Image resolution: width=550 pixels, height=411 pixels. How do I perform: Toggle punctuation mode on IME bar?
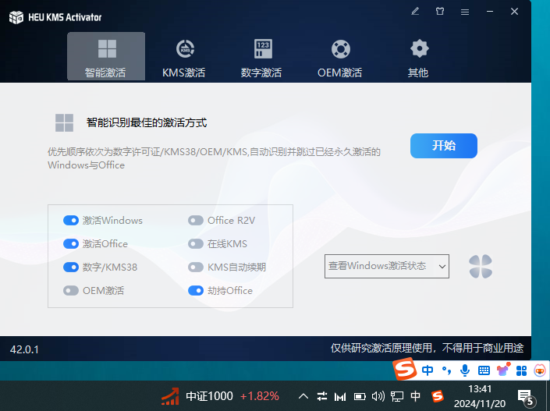coord(446,370)
